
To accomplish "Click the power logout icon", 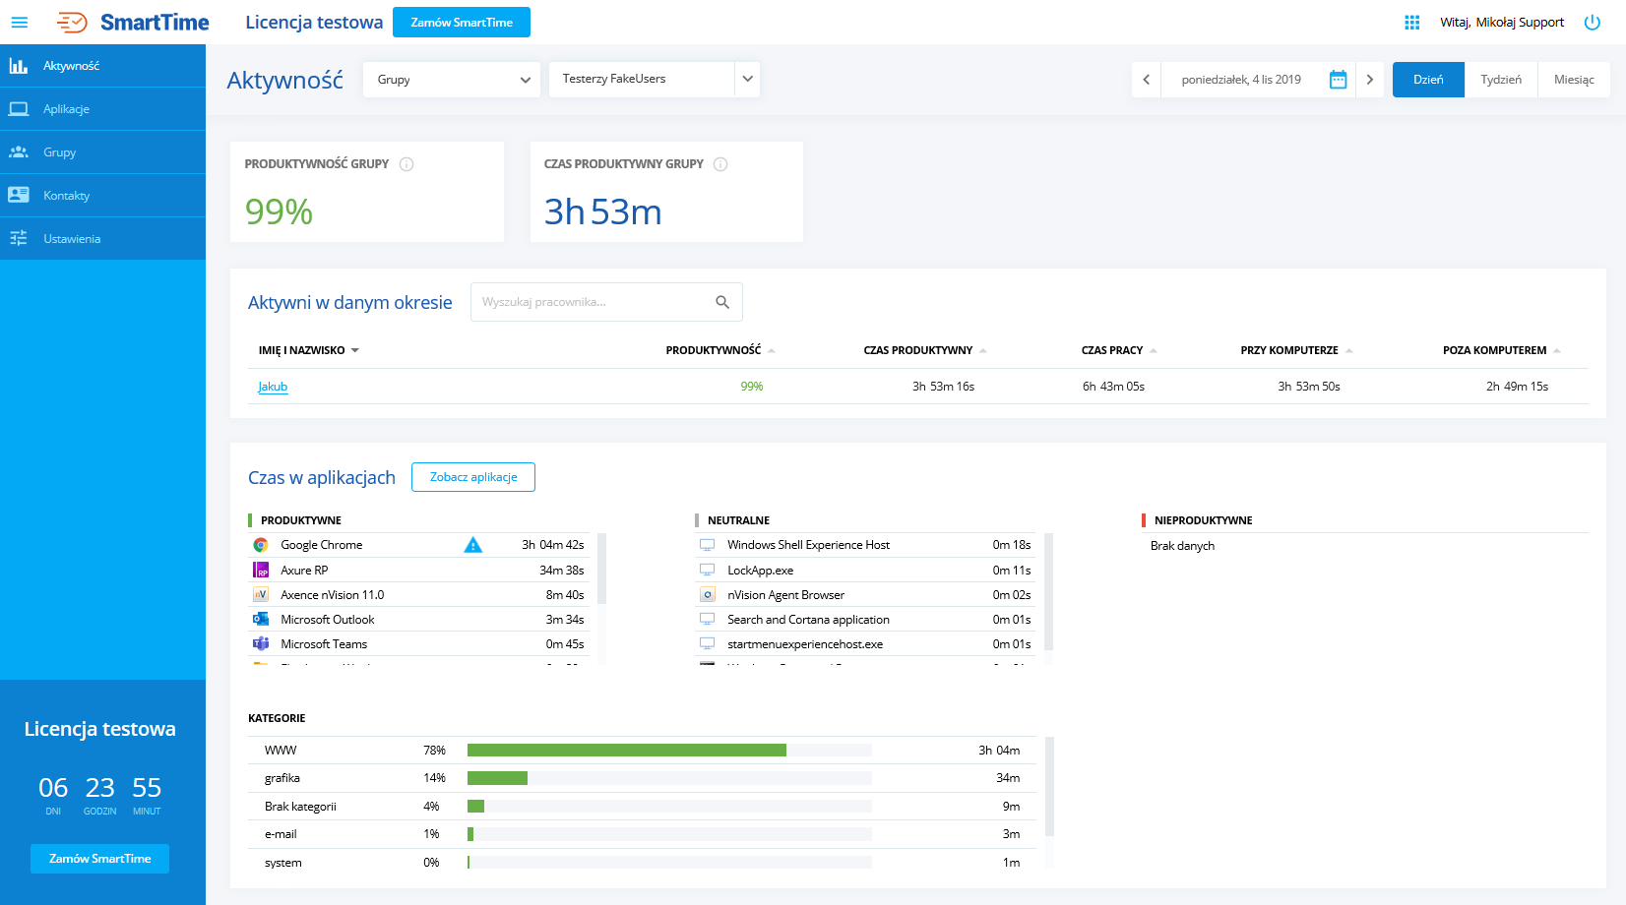I will (x=1592, y=23).
